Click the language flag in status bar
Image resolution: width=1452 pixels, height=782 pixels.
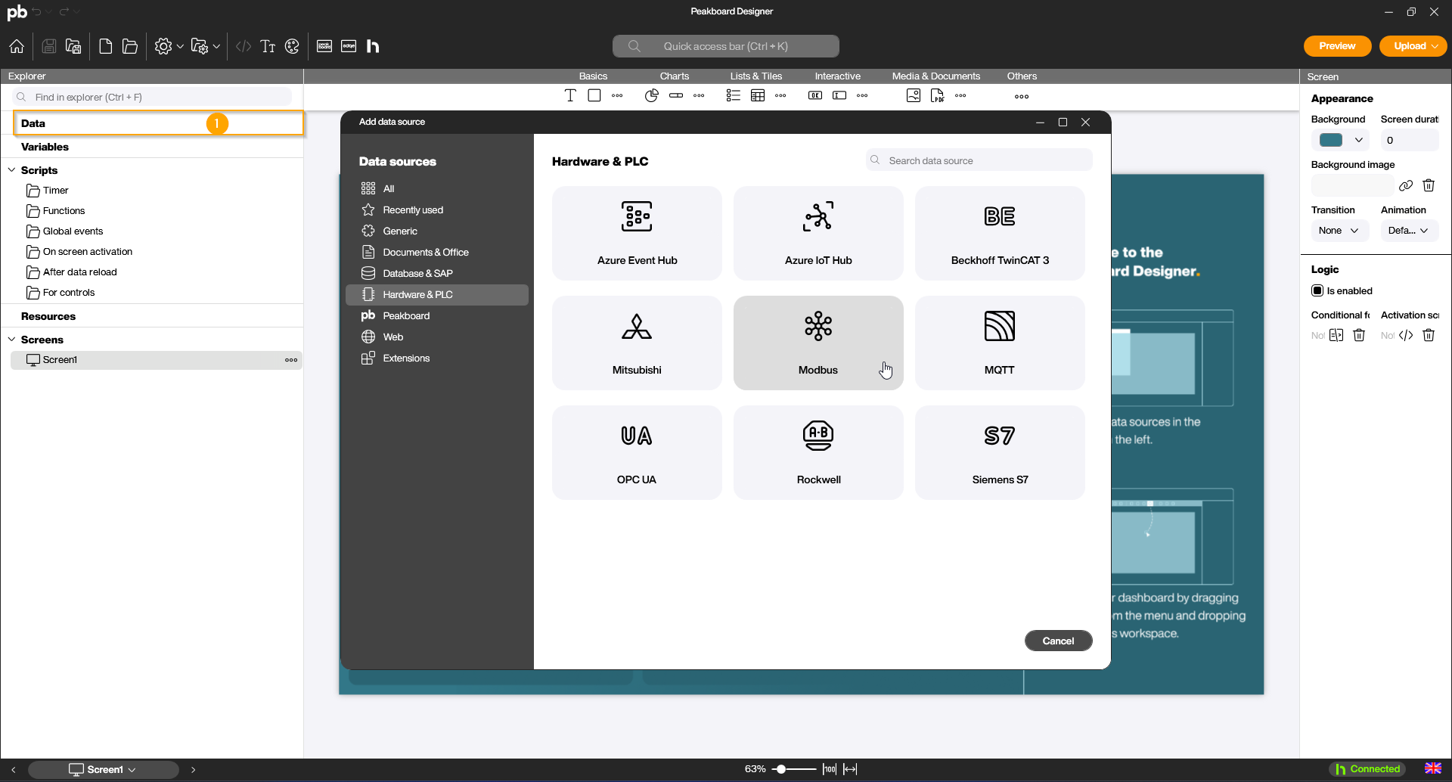(1432, 768)
